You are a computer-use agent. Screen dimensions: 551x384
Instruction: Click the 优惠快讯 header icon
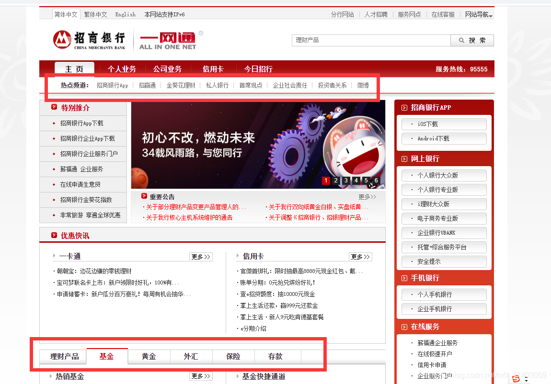pos(54,235)
